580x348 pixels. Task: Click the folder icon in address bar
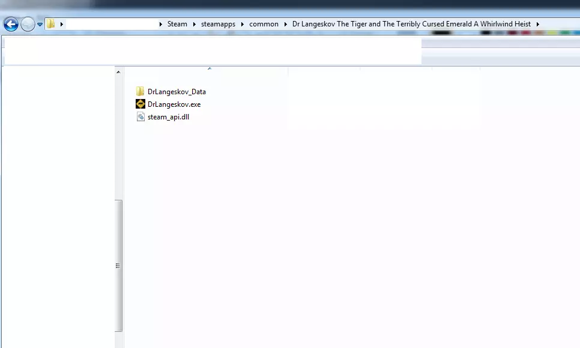(50, 24)
